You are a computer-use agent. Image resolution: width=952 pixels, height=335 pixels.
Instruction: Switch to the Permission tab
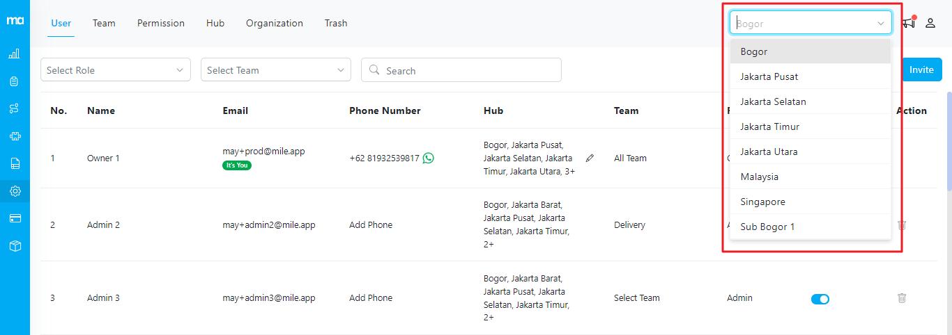pos(161,23)
